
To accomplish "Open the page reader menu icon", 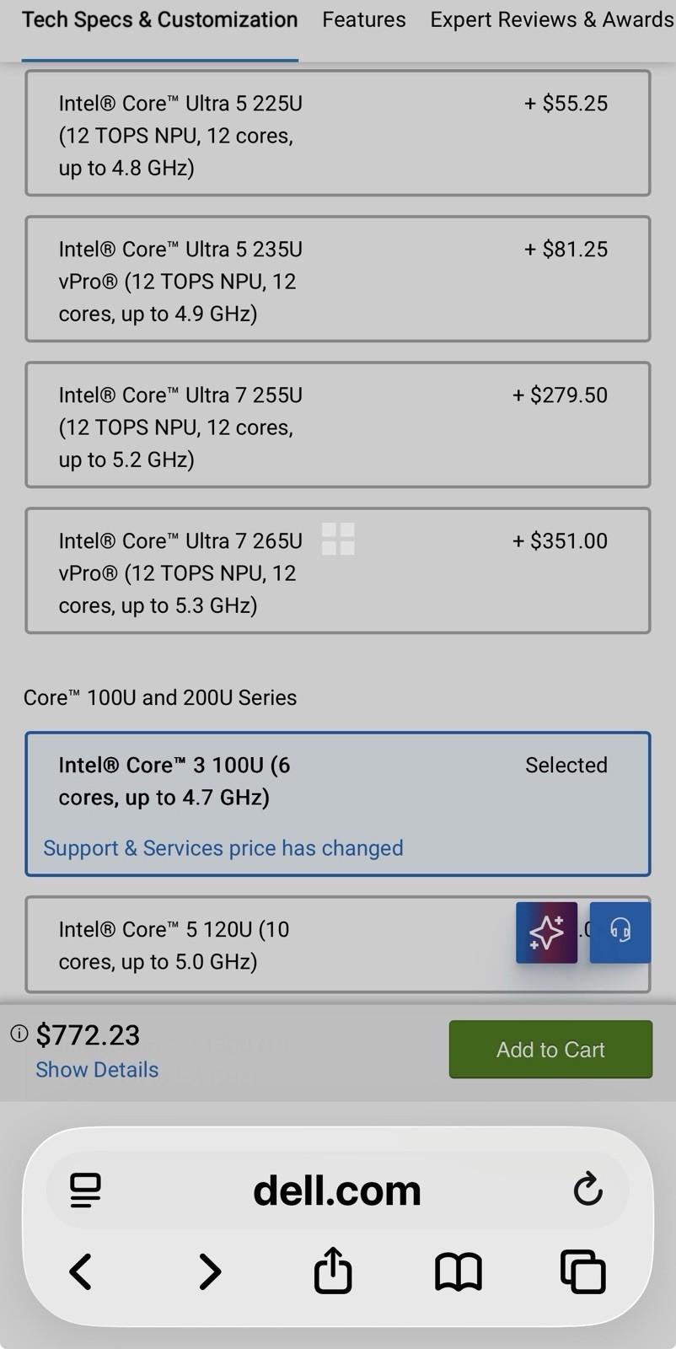I will (85, 1190).
